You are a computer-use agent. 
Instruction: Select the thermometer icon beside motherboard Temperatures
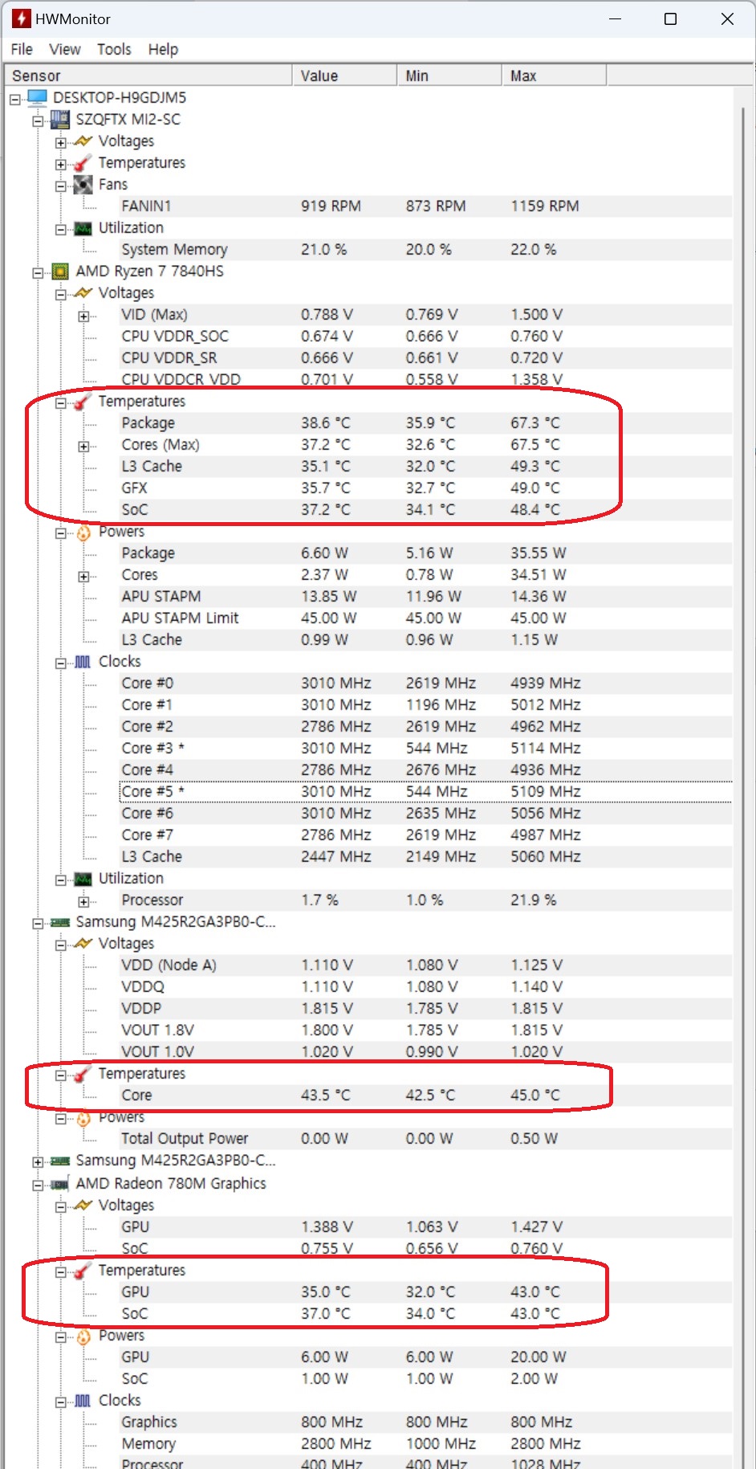(83, 163)
